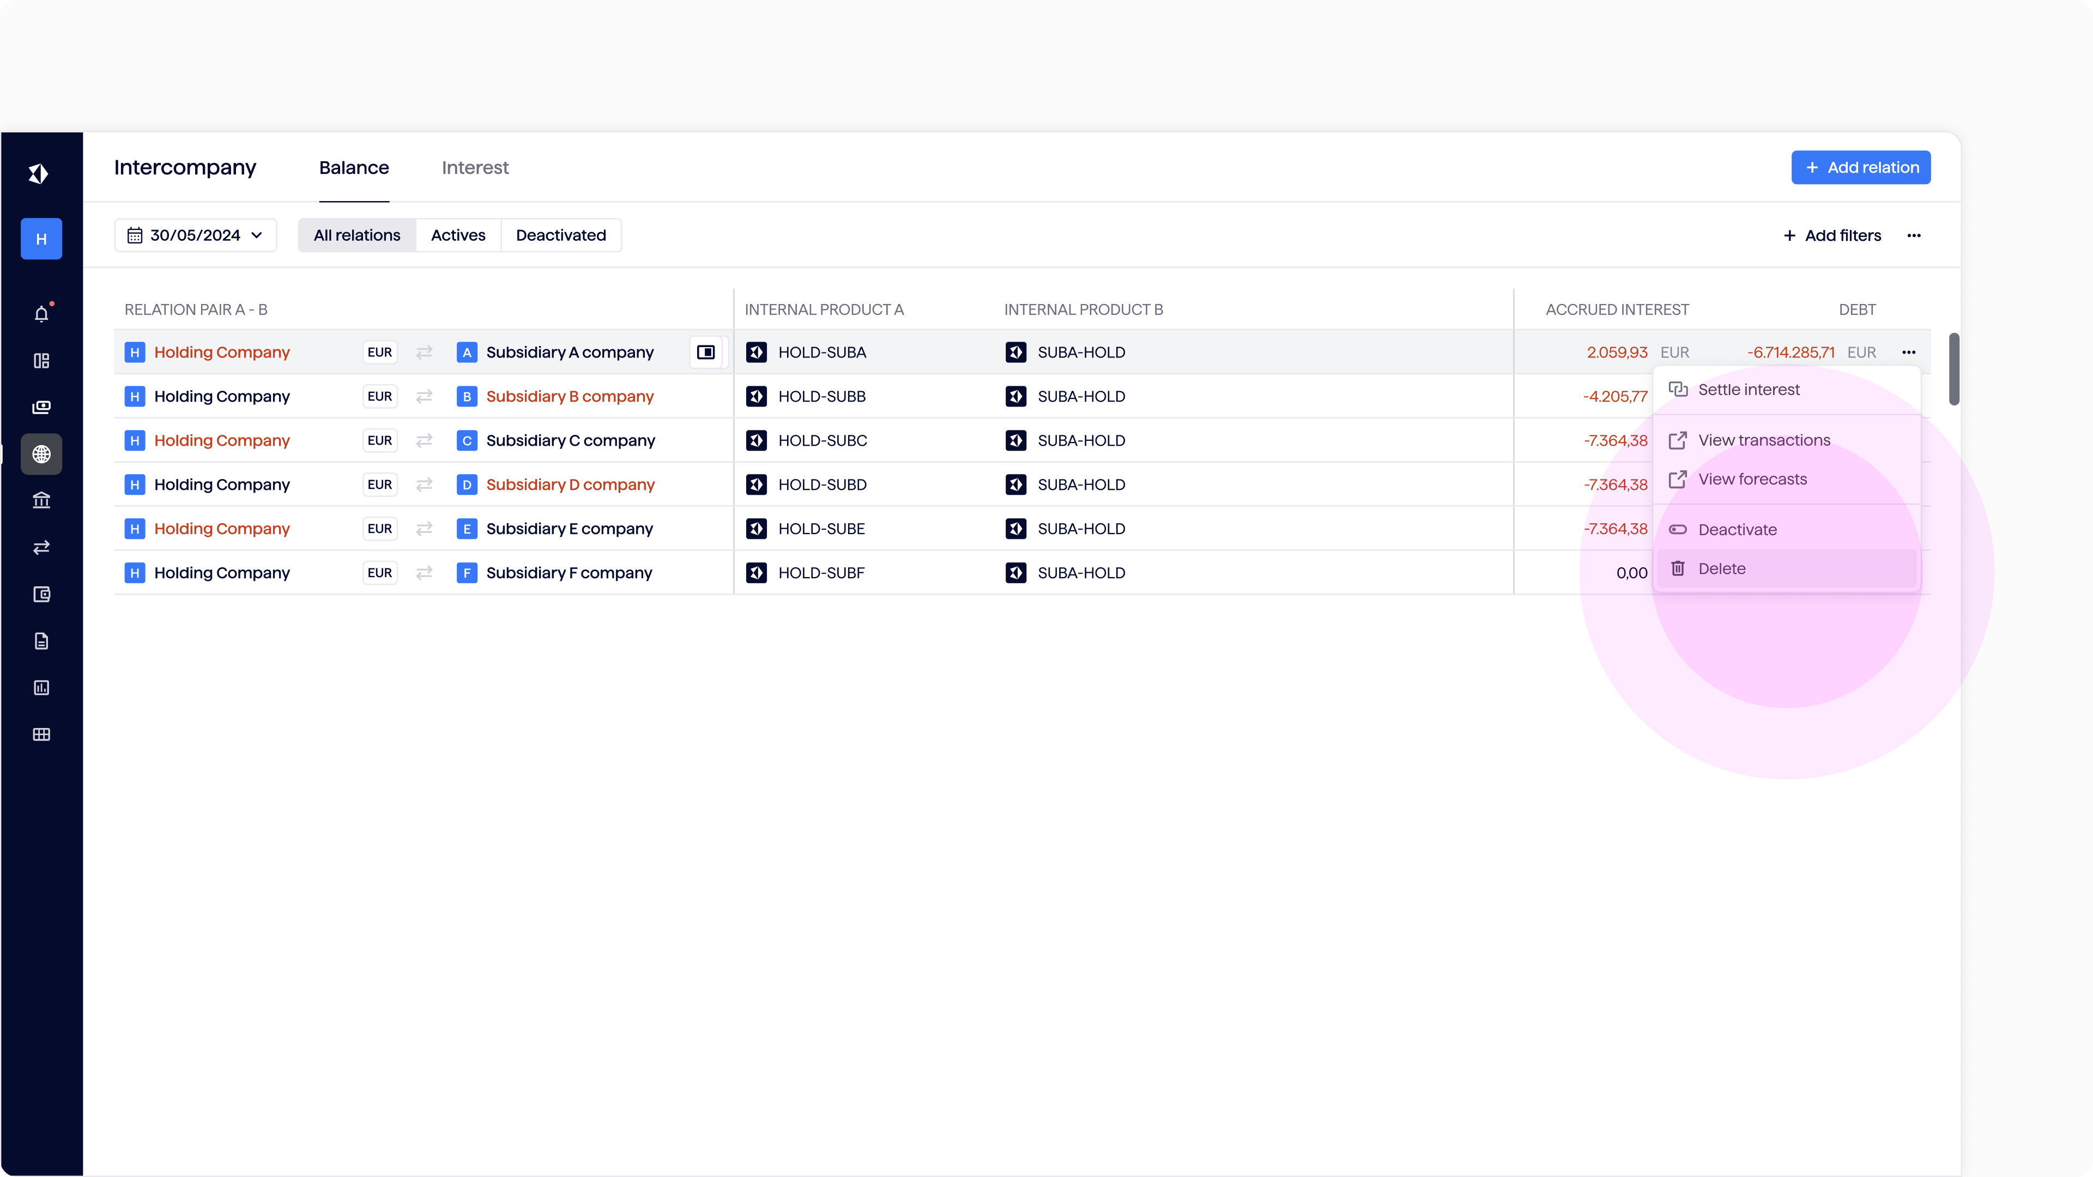This screenshot has height=1177, width=2093.
Task: Click the HOLD-SUBC product cell
Action: (822, 440)
